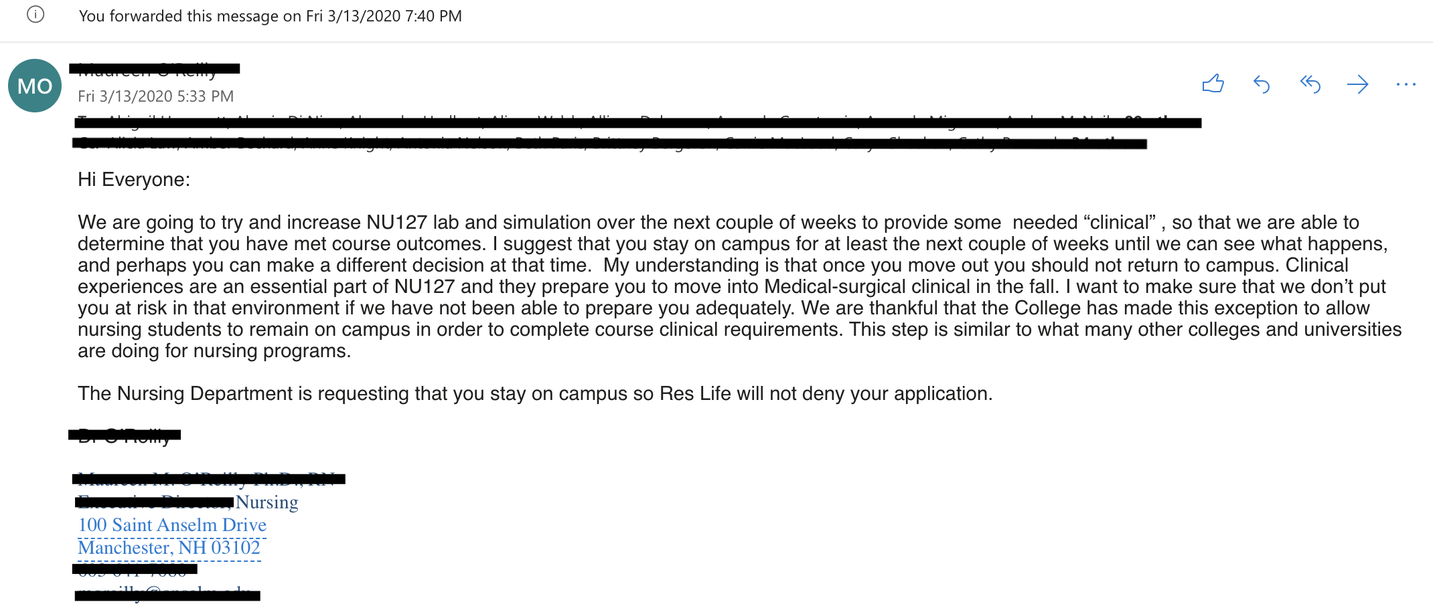Viewport: 1433px width, 610px height.
Task: Click the redacted phone number under the address
Action: [135, 570]
